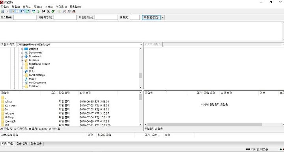Click the local directory tree scrollbar thumb
The height and width of the screenshot is (152, 284).
click(140, 75)
